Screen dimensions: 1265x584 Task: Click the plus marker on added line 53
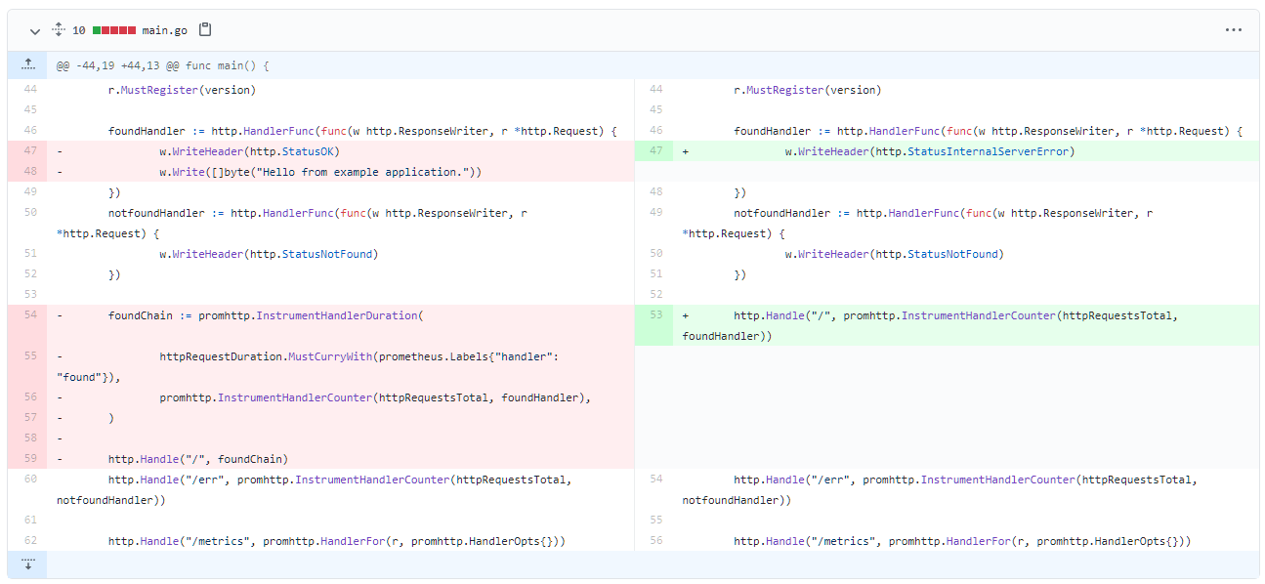pyautogui.click(x=686, y=315)
